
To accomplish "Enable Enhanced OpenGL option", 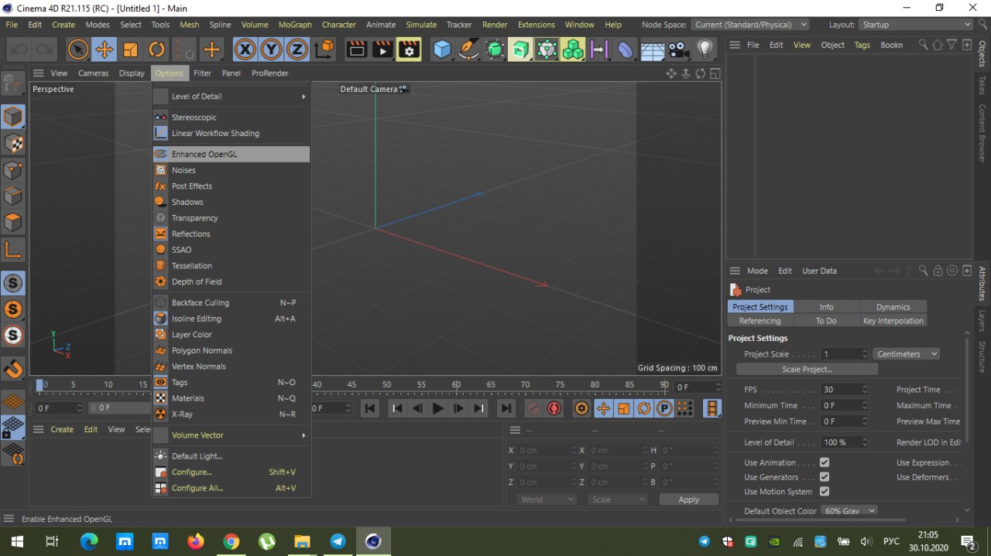I will tap(231, 154).
